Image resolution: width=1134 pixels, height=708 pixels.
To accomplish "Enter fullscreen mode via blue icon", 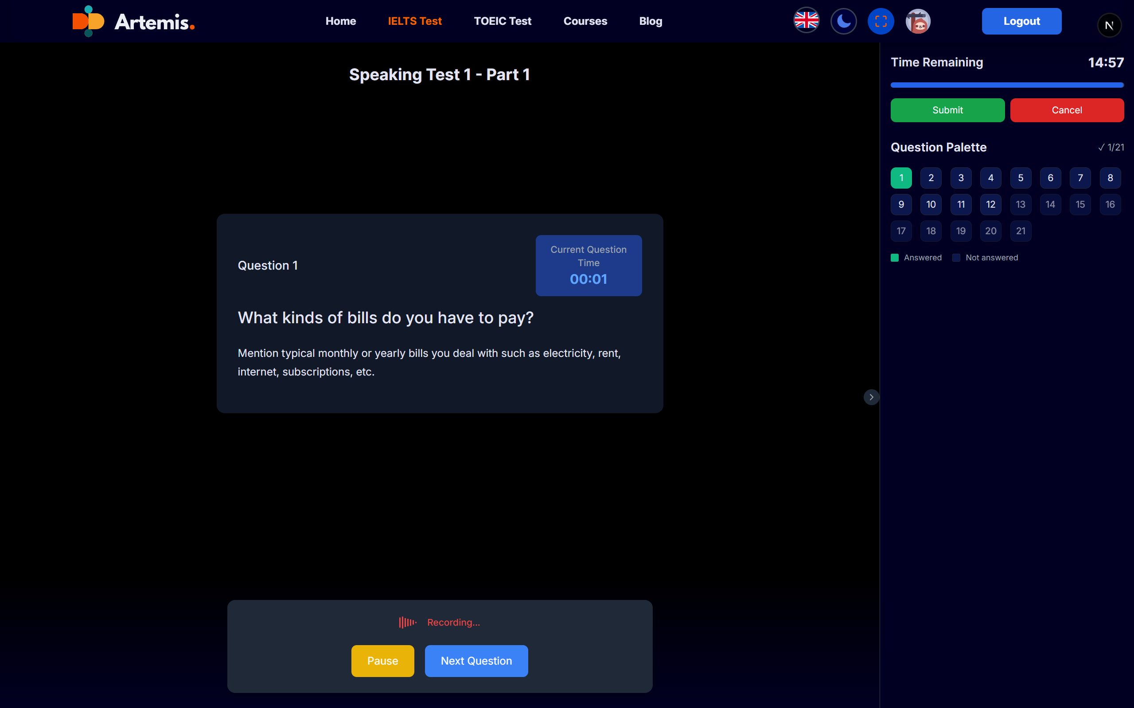I will [x=881, y=21].
